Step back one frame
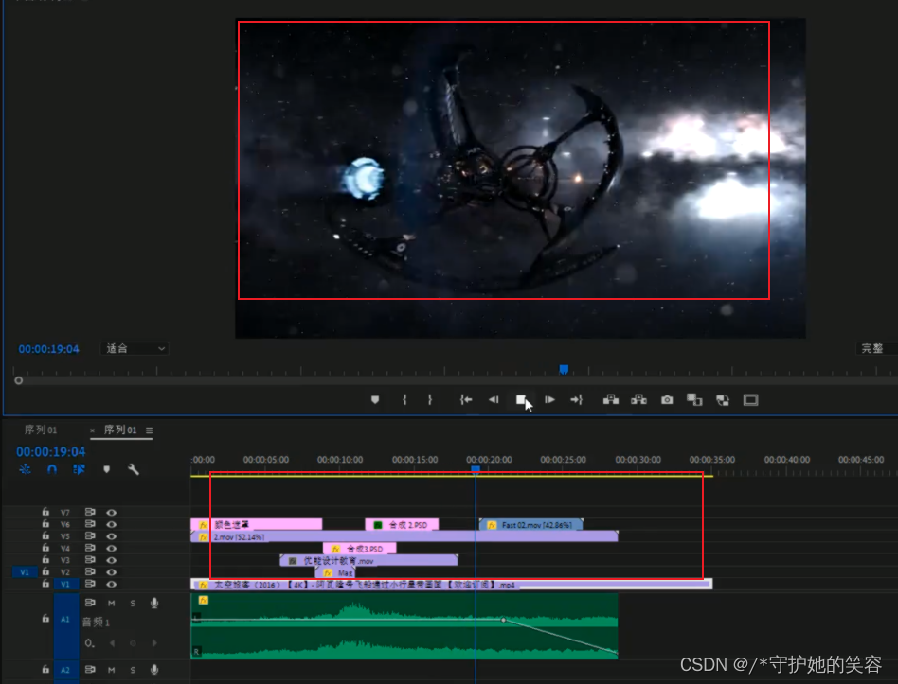This screenshot has width=898, height=684. click(494, 400)
